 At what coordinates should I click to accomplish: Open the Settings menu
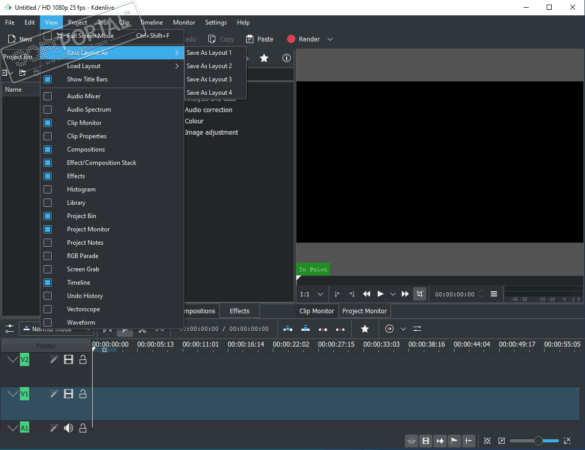(215, 23)
